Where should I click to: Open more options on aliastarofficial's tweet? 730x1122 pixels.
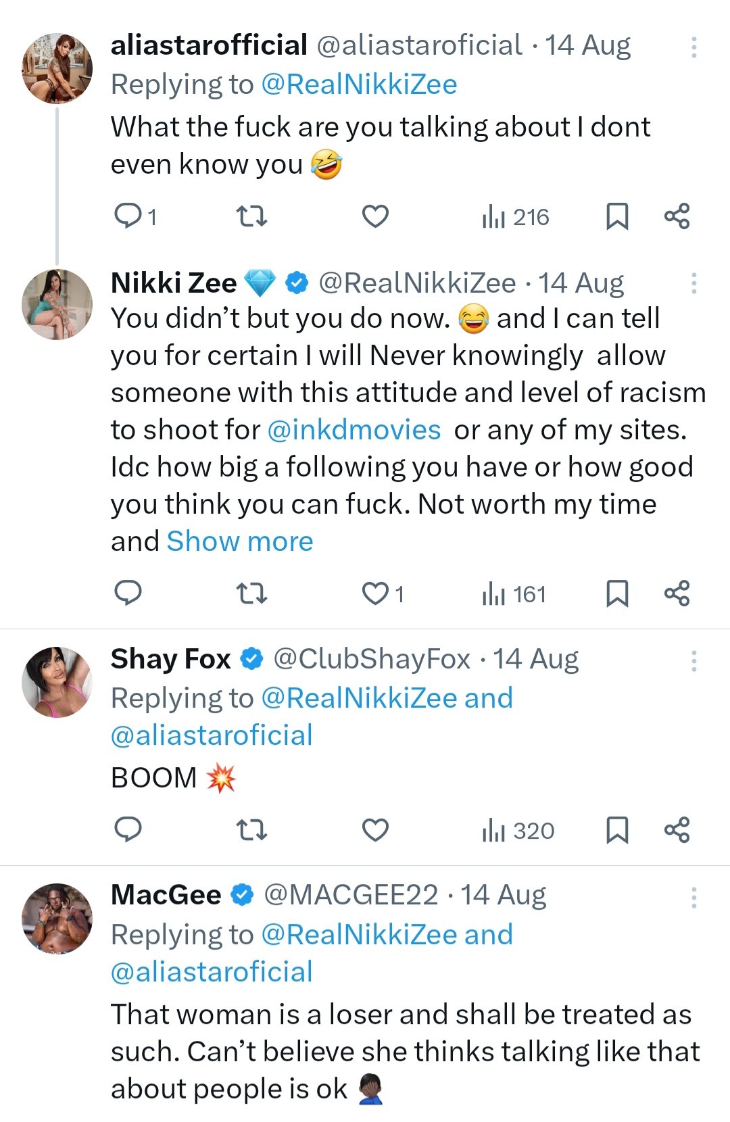(693, 47)
